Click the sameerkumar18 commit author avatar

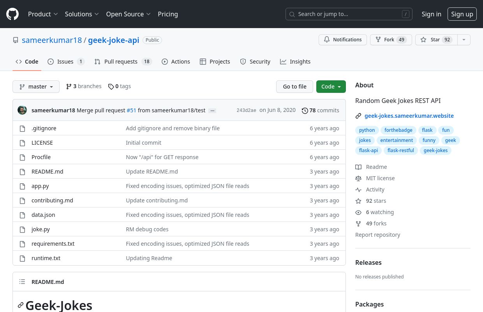pos(22,110)
